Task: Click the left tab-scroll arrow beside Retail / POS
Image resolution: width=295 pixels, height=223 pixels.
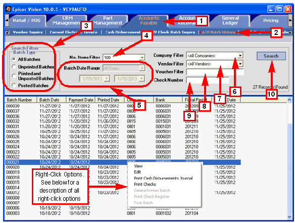Action: click(x=7, y=20)
